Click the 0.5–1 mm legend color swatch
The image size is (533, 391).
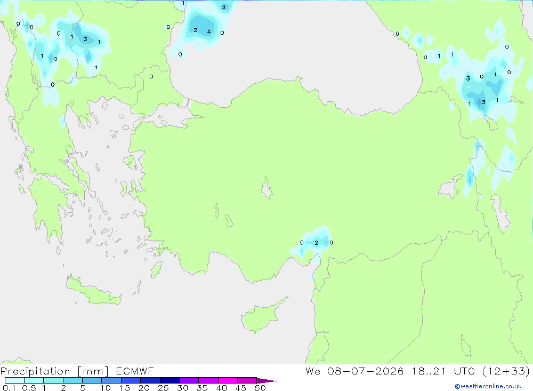(x=34, y=380)
